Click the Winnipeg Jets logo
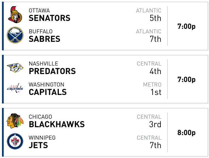 [x=15, y=141]
